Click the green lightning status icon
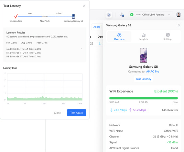Viewport: 184px width, 152px height. (132, 15)
